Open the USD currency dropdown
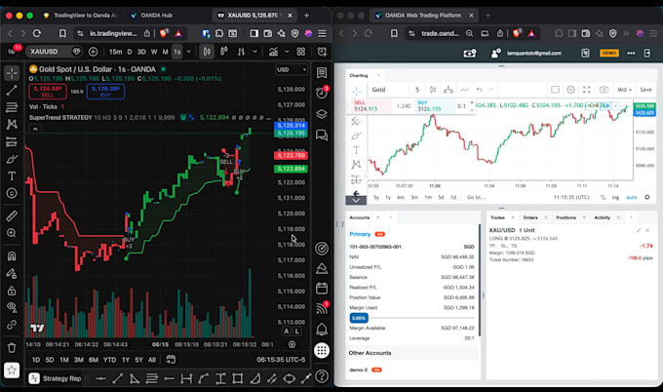Viewport: 663px width, 392px height. pos(292,70)
